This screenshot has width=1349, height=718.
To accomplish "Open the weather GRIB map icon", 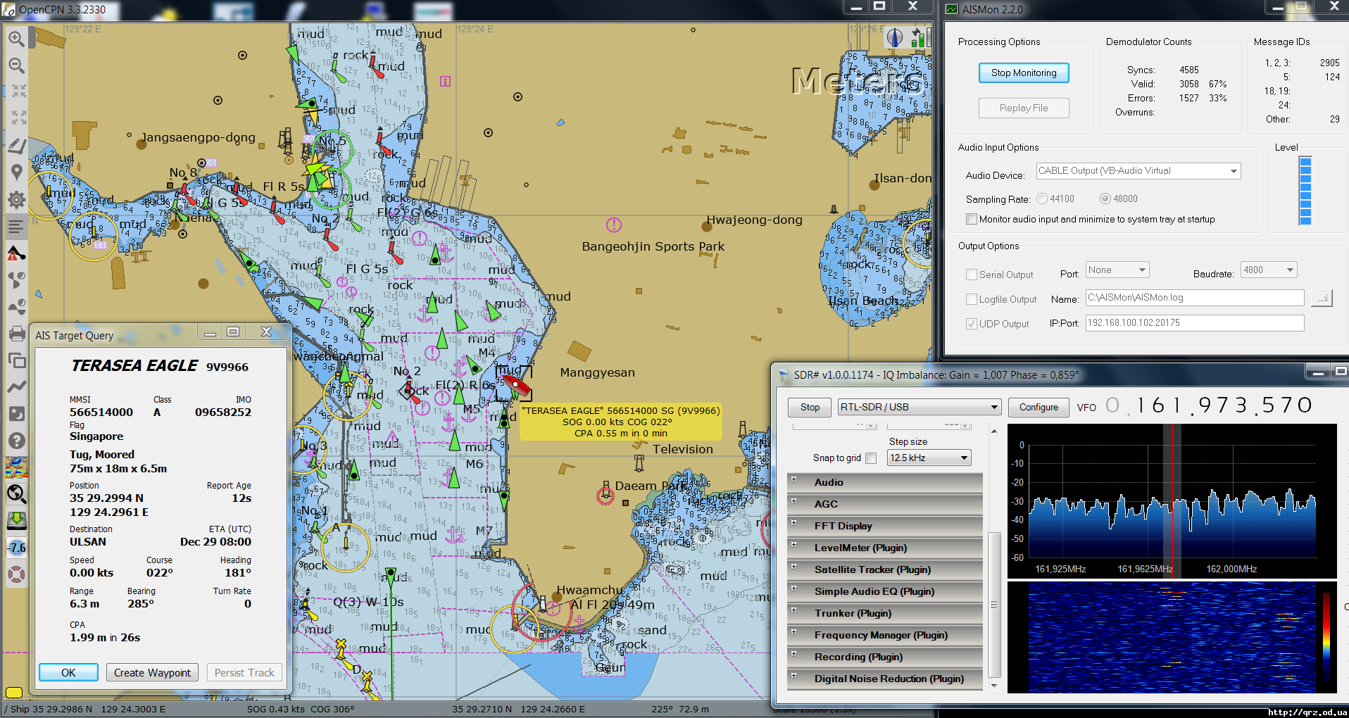I will pyautogui.click(x=16, y=467).
